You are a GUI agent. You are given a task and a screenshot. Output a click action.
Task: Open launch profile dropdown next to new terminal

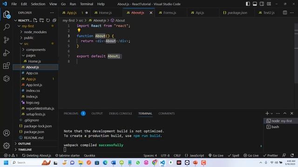click(271, 113)
